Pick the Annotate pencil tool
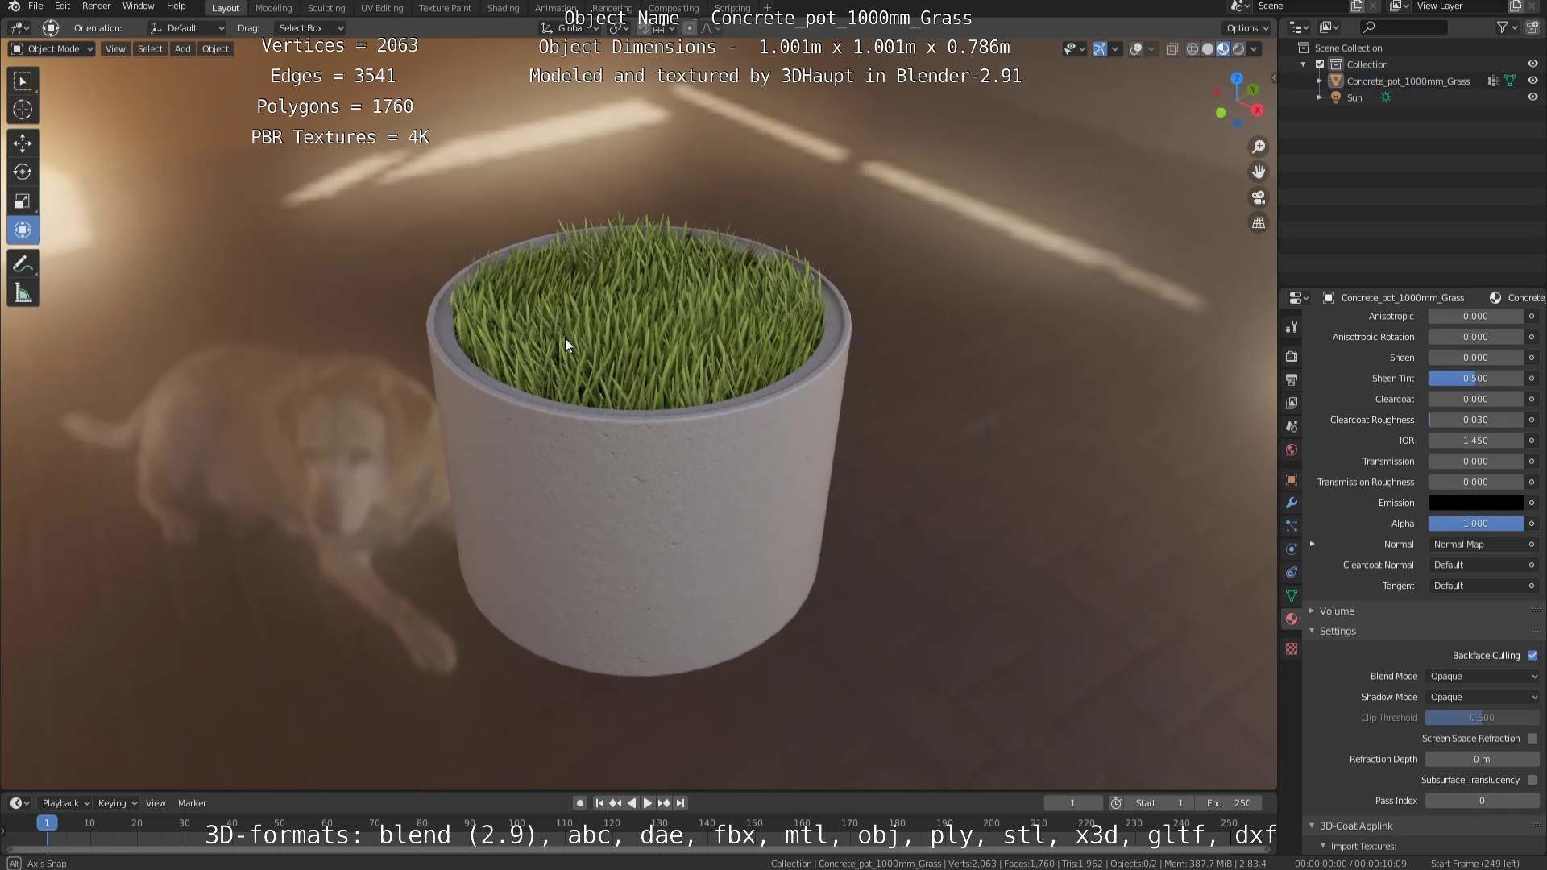The image size is (1547, 870). coord(23,264)
